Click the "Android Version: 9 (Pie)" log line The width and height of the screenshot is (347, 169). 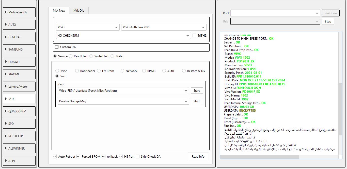pyautogui.click(x=240, y=69)
